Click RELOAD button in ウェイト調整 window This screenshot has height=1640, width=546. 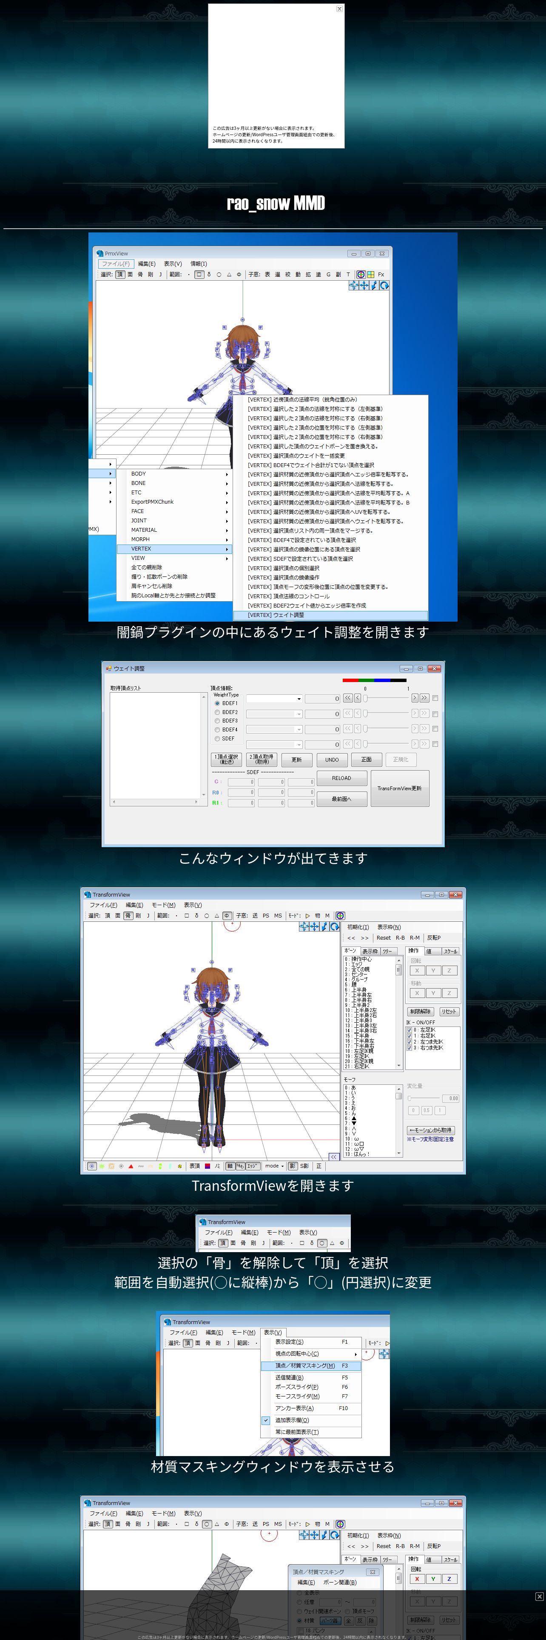(x=341, y=778)
